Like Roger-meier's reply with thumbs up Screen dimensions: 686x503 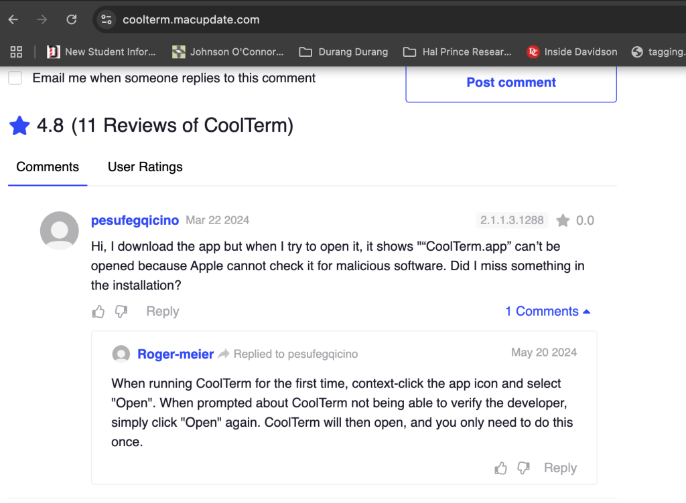[x=500, y=468]
